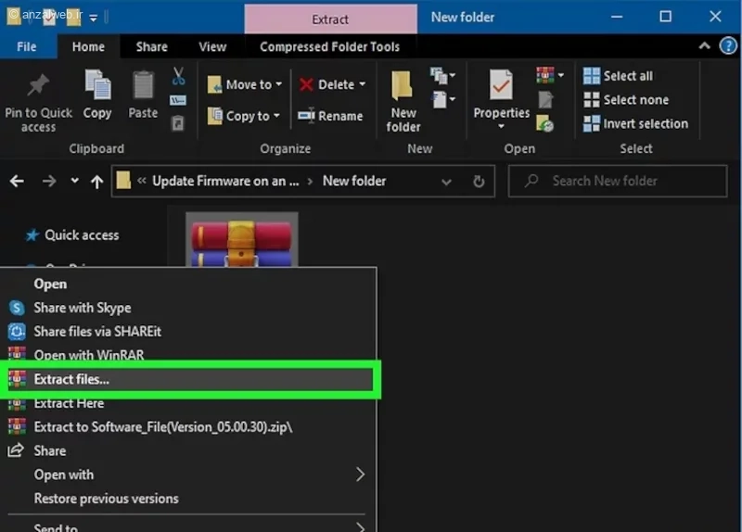Click the Pin to Quick access icon

point(38,86)
